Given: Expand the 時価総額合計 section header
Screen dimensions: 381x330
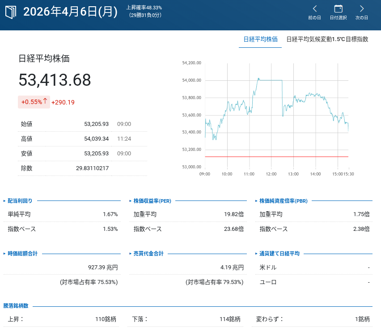Looking at the screenshot, I should coord(22,254).
